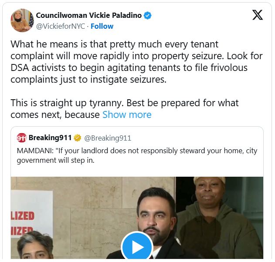The image size is (275, 262).
Task: Open Vickie Paladino's profile avatar
Action: tap(22, 20)
